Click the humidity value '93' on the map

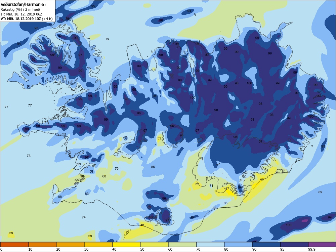pyautogui.click(x=91, y=172)
